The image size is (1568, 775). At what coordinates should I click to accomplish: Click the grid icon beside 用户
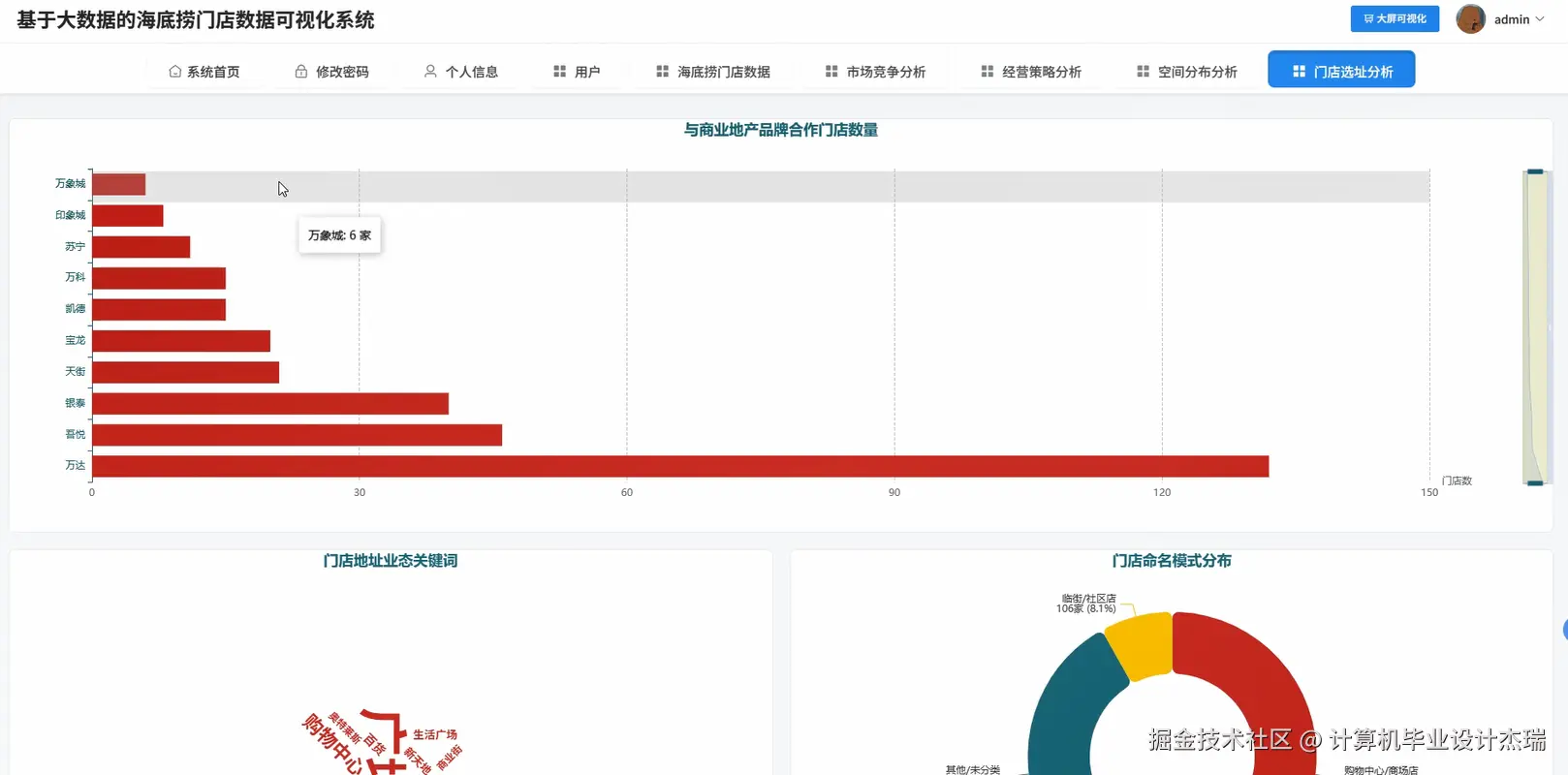[559, 72]
